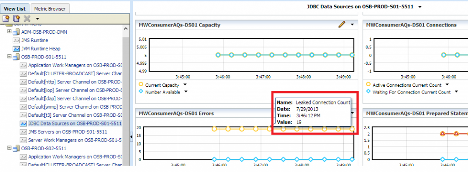Click the JMS Runtime view icon
Viewport: 468px width, 172px height.
click(x=16, y=40)
